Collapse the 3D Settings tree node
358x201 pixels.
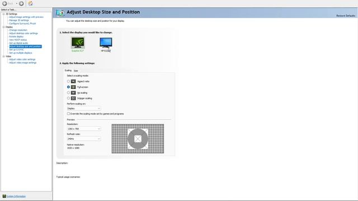[x=3, y=14]
